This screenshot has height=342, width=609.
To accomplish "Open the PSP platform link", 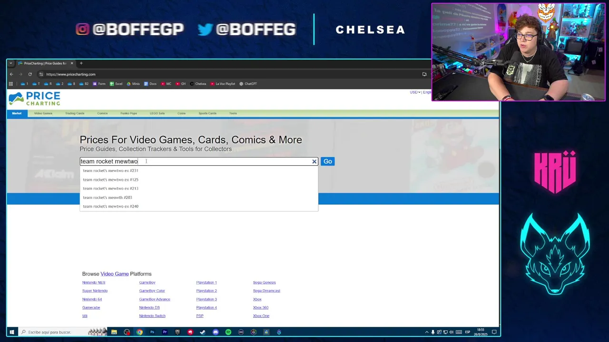I will tap(200, 316).
